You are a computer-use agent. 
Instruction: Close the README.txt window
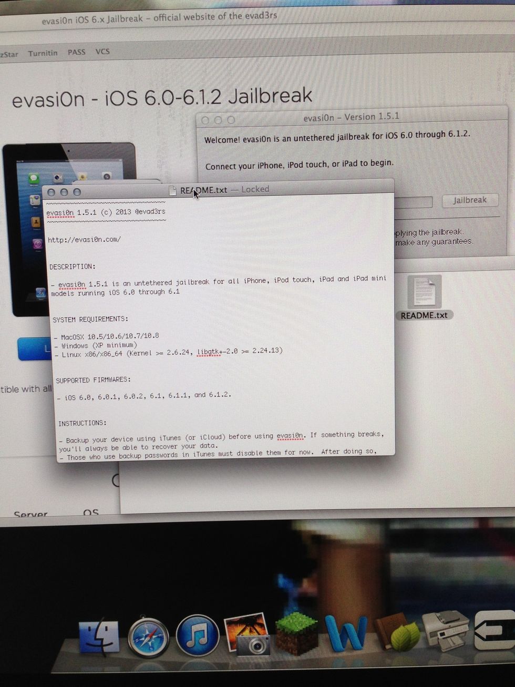(51, 192)
